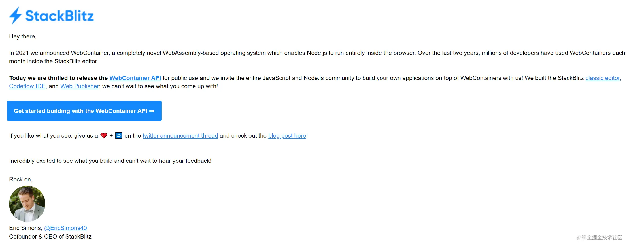This screenshot has height=247, width=629.
Task: Open the WebContainer API link
Action: pos(135,78)
